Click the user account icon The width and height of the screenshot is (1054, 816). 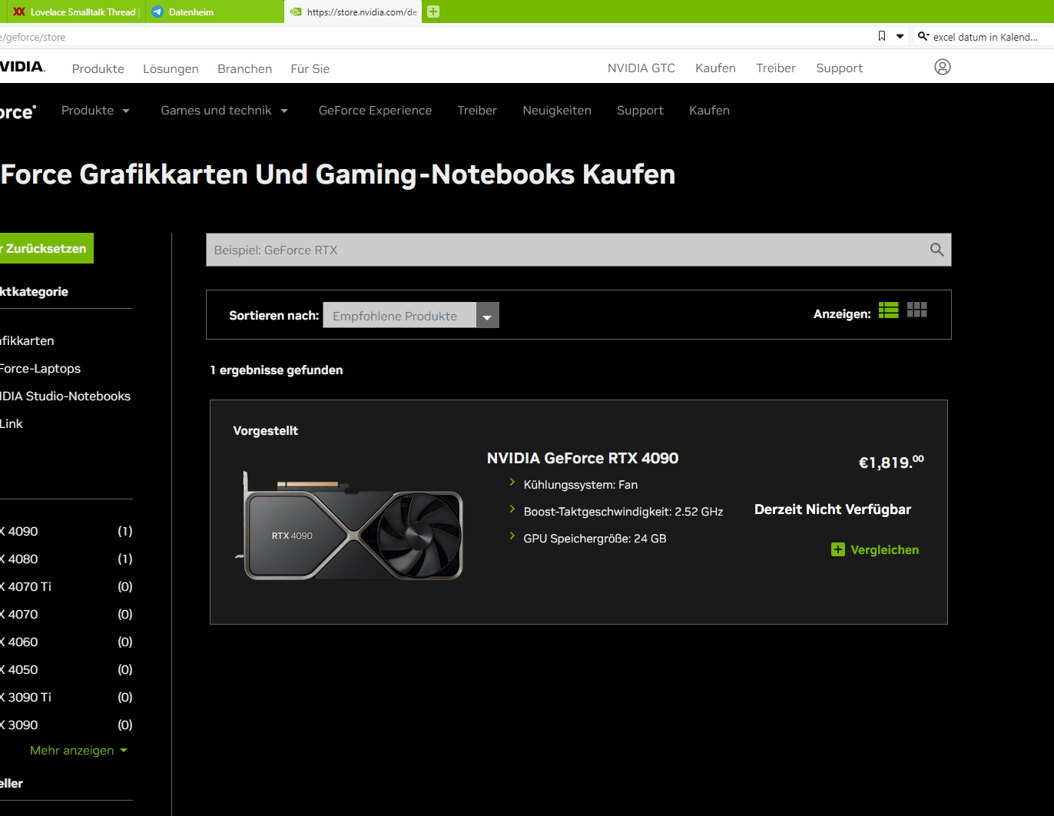tap(943, 67)
